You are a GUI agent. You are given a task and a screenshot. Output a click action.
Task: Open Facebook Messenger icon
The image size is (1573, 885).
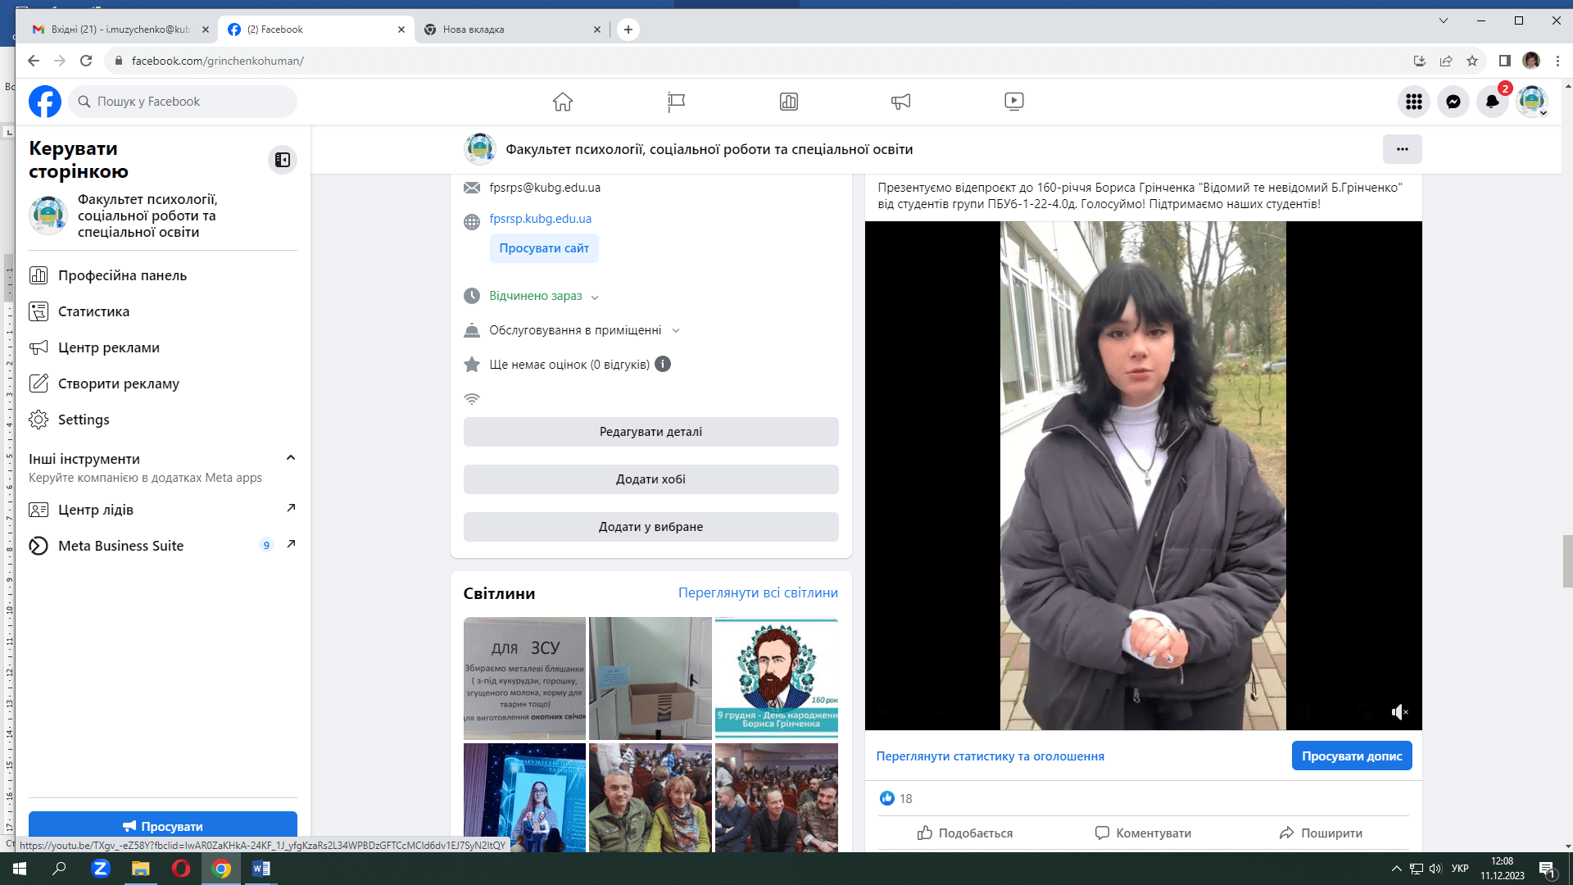pos(1453,102)
